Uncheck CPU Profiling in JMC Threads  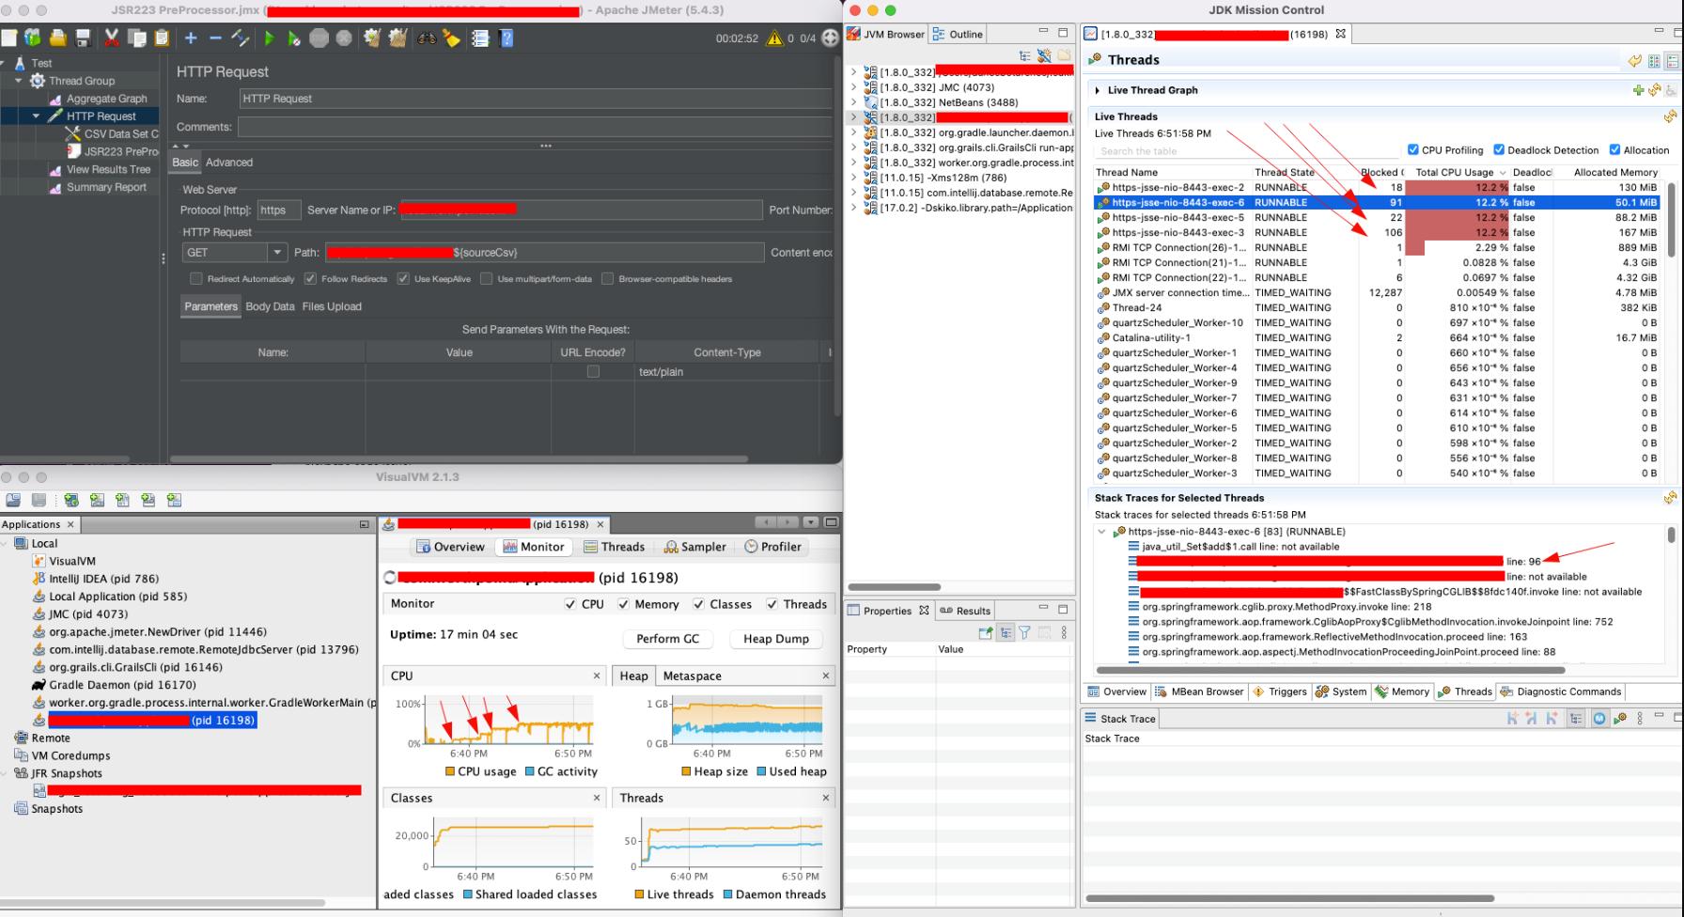1412,149
